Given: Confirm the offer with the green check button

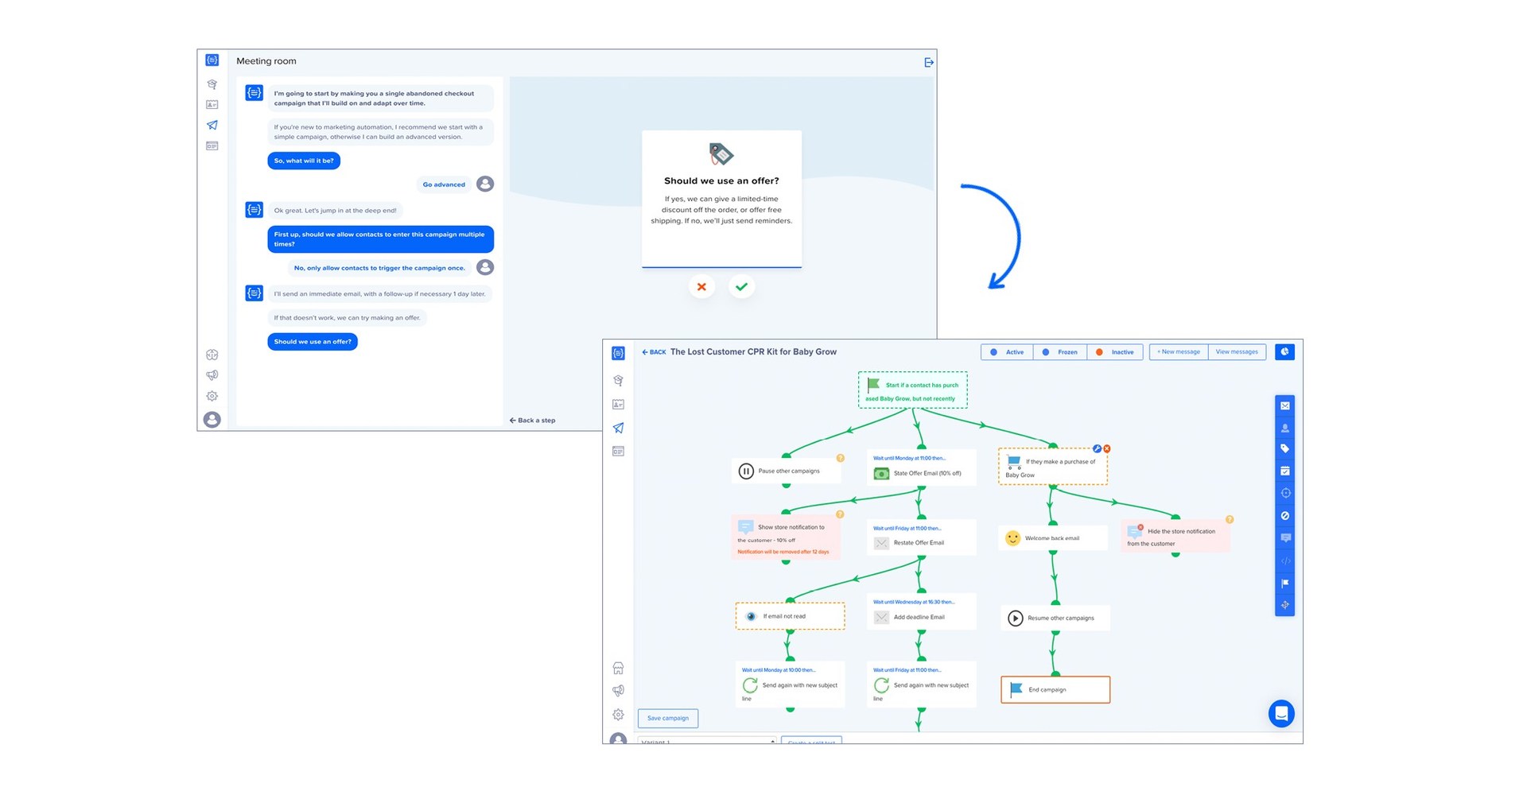Looking at the screenshot, I should coord(741,287).
